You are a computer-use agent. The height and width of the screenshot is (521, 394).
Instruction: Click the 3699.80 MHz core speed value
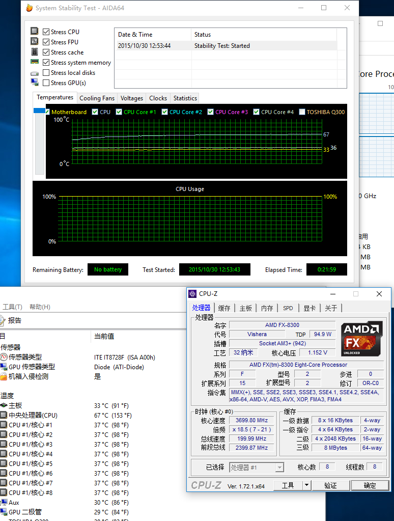(251, 420)
